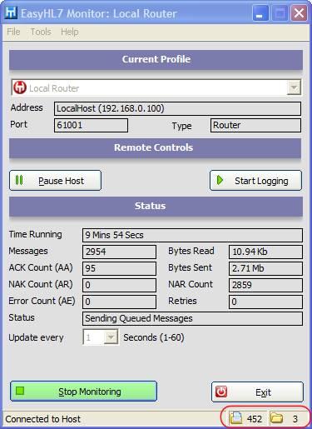Image resolution: width=312 pixels, height=429 pixels.
Task: Click the Address field showing LocalHost
Action: tap(177, 108)
